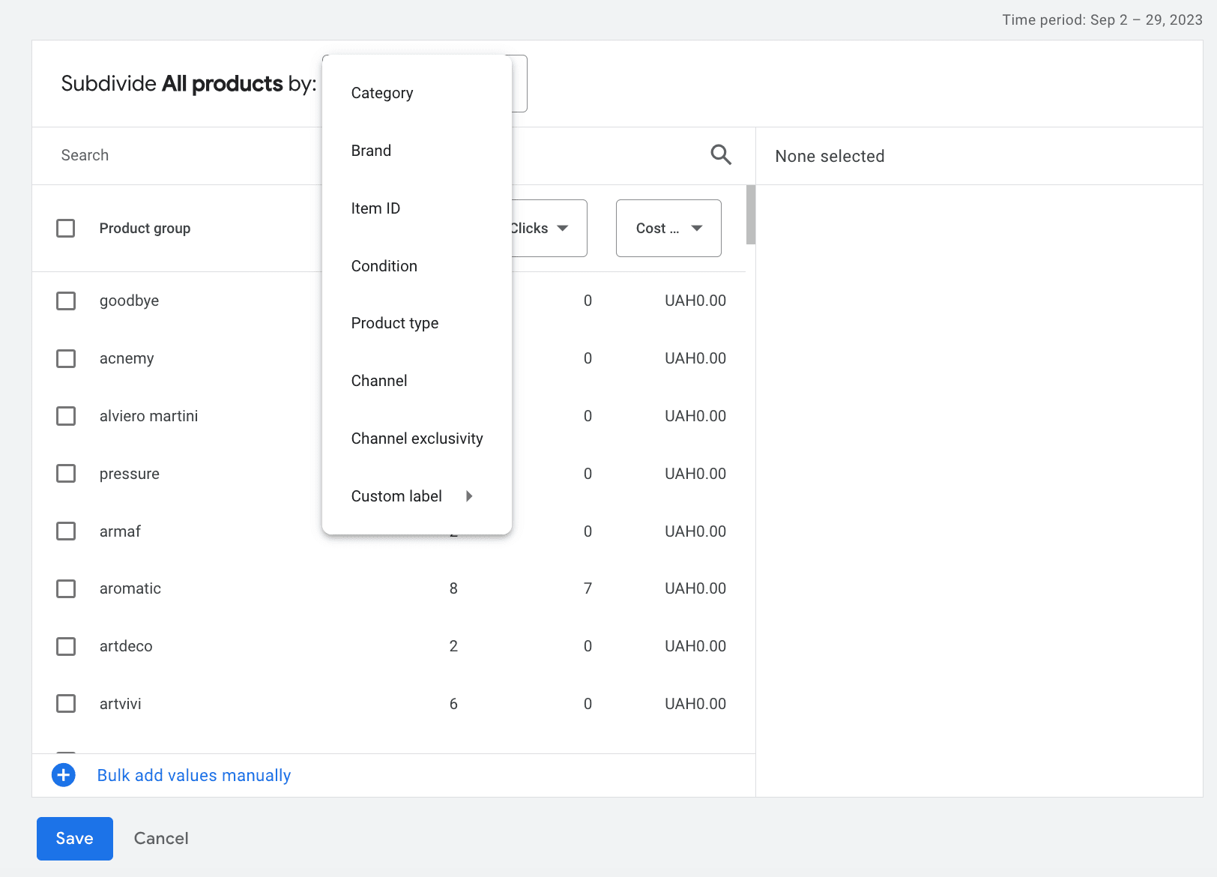Image resolution: width=1217 pixels, height=877 pixels.
Task: Toggle the select-all Product group checkbox
Action: coord(66,229)
